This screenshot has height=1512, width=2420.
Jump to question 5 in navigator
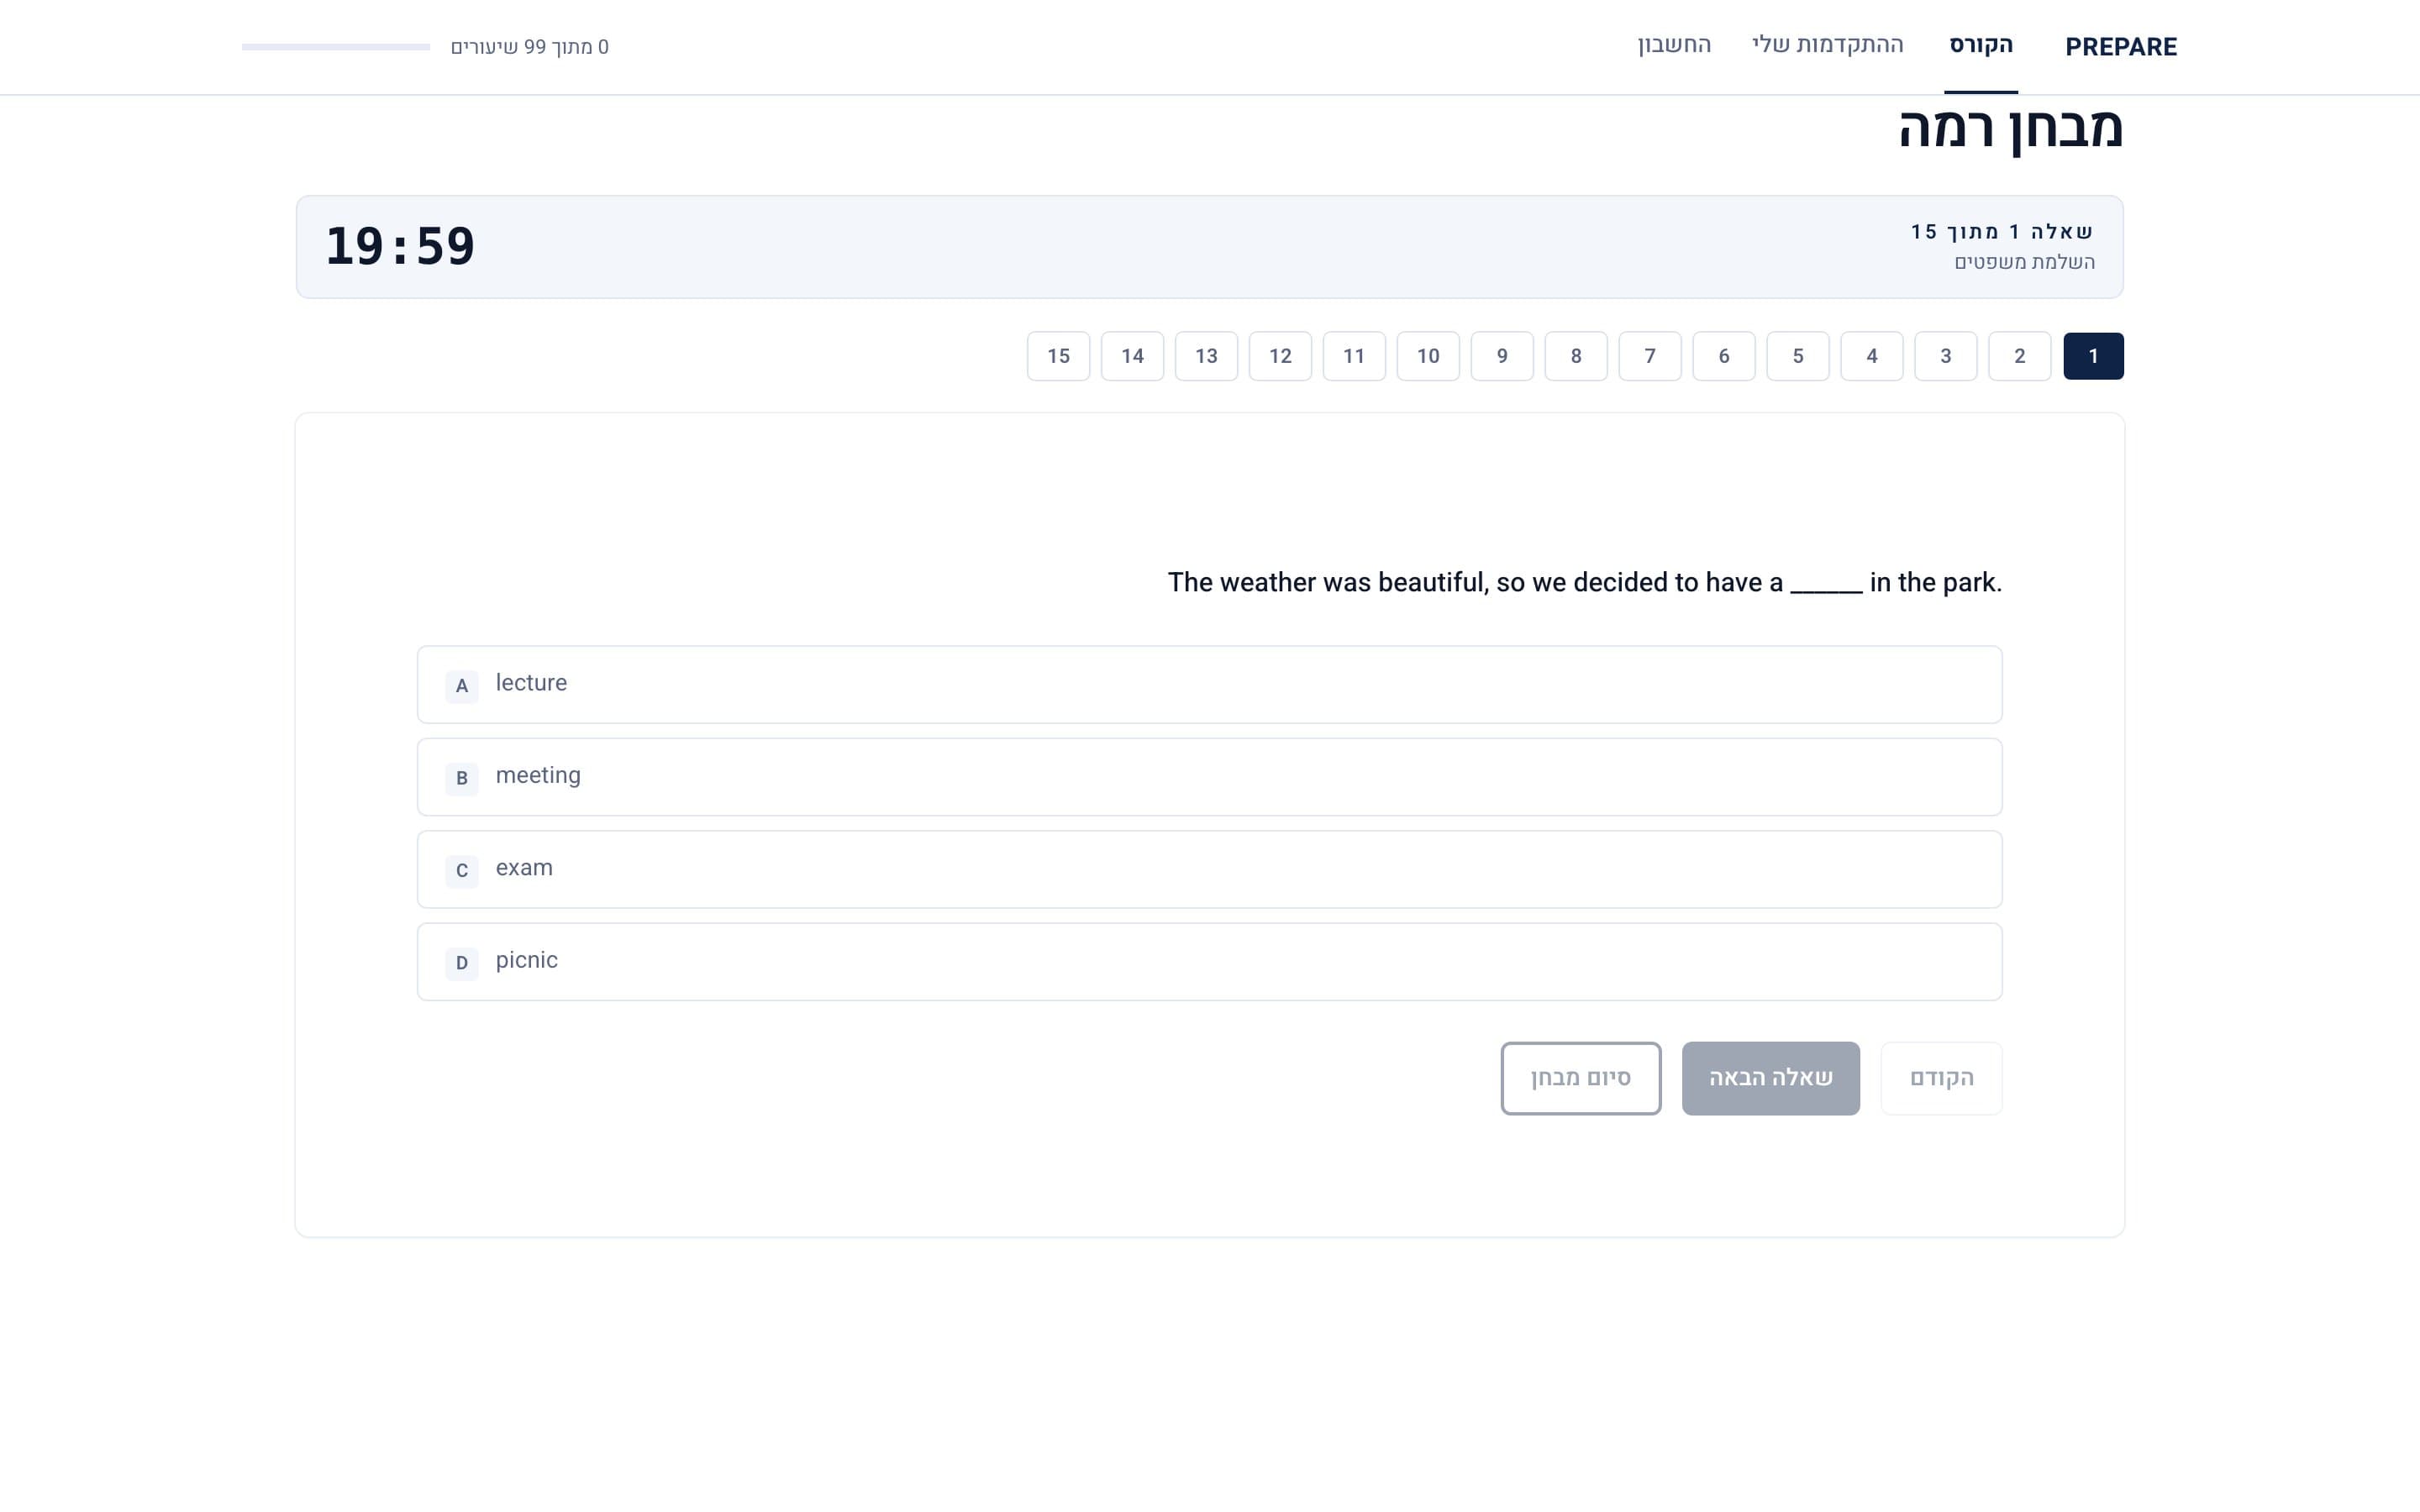[x=1797, y=356]
